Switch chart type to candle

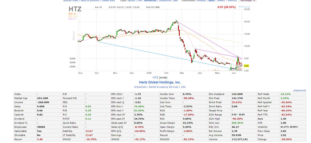click(131, 1)
